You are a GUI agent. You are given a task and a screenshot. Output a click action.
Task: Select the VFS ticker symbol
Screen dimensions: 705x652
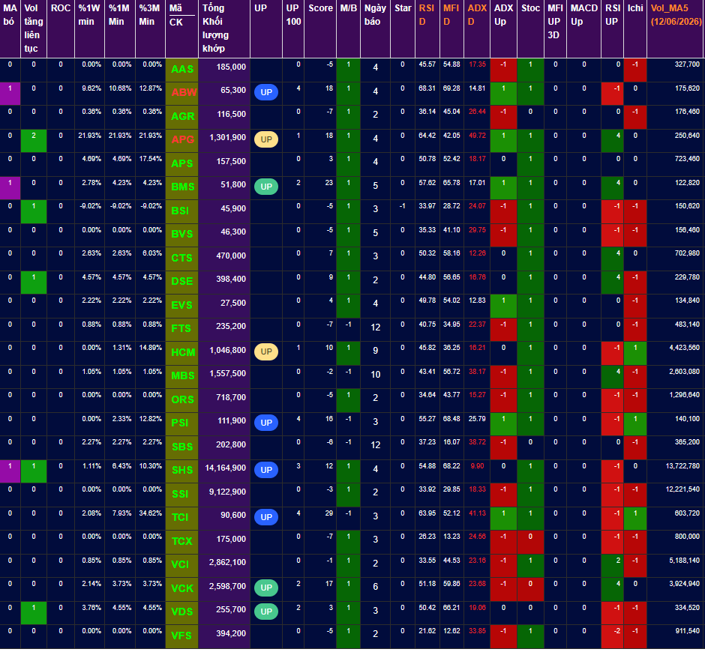[181, 636]
